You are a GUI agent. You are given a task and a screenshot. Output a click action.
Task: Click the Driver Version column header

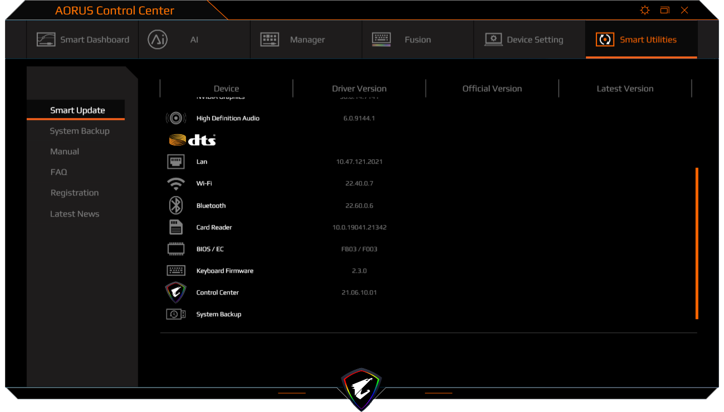359,89
